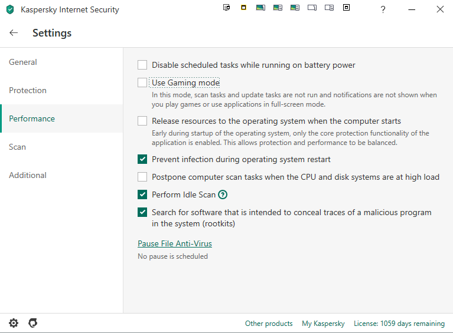Select the Additional settings tab

tap(28, 175)
